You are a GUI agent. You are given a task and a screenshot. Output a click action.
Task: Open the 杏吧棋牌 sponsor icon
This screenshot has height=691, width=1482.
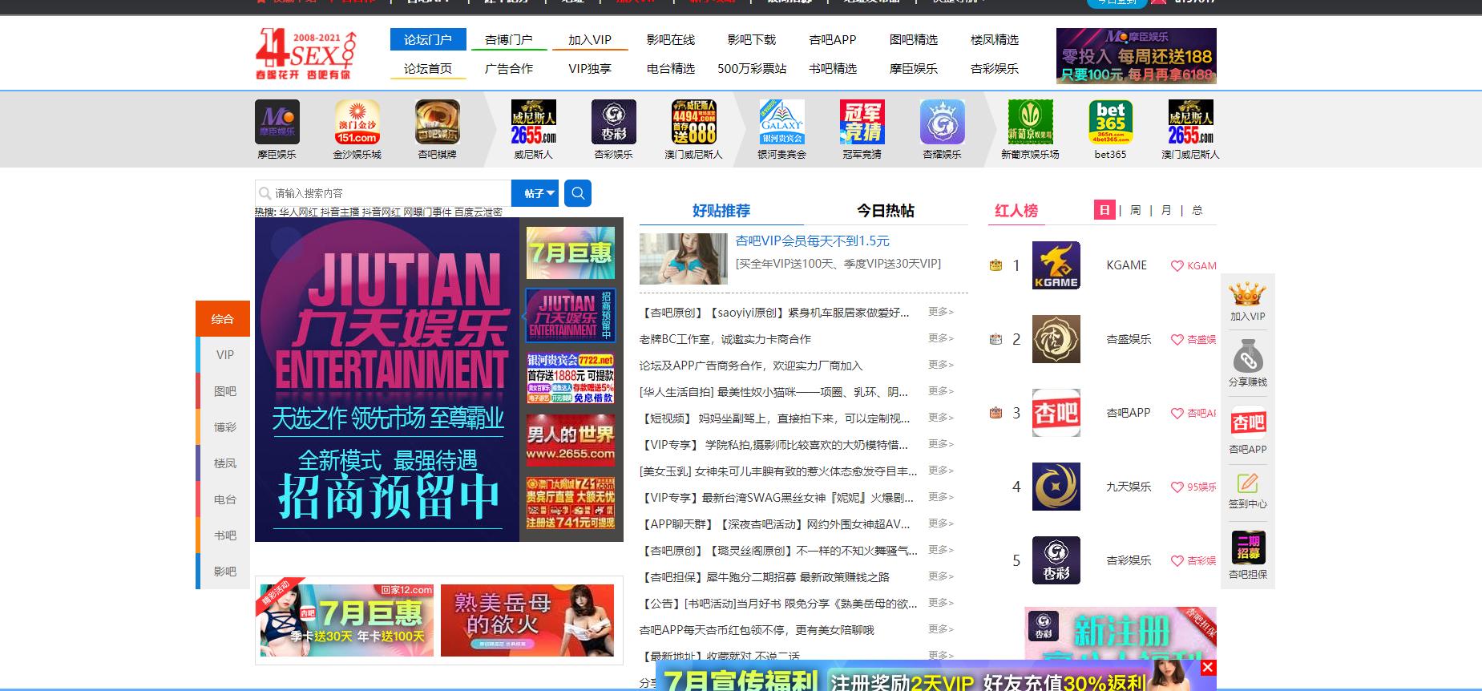(438, 122)
